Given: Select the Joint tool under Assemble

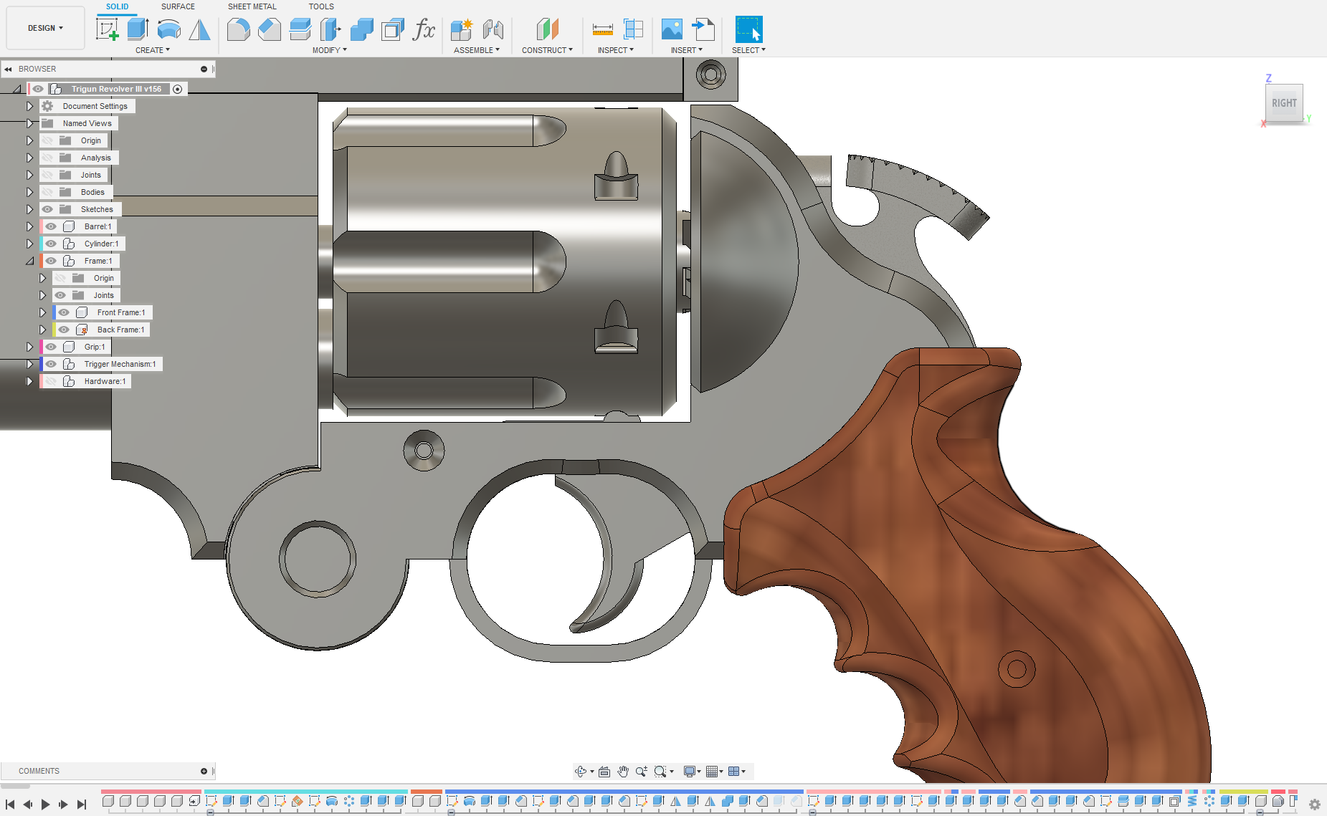Looking at the screenshot, I should pyautogui.click(x=493, y=29).
